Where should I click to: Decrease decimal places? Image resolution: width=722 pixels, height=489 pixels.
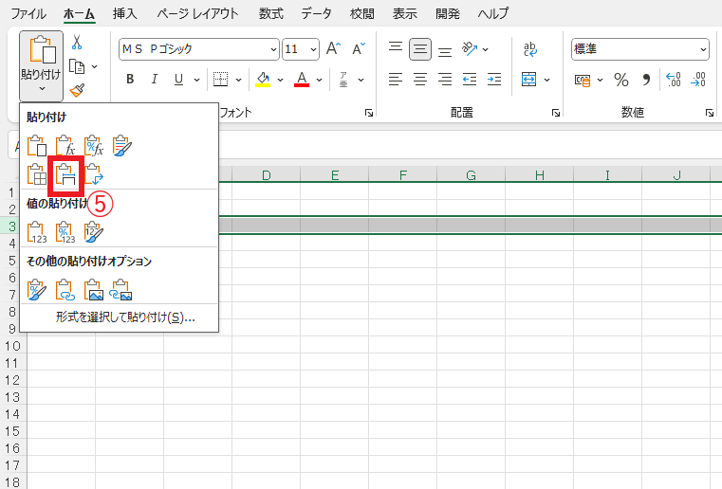pyautogui.click(x=698, y=80)
